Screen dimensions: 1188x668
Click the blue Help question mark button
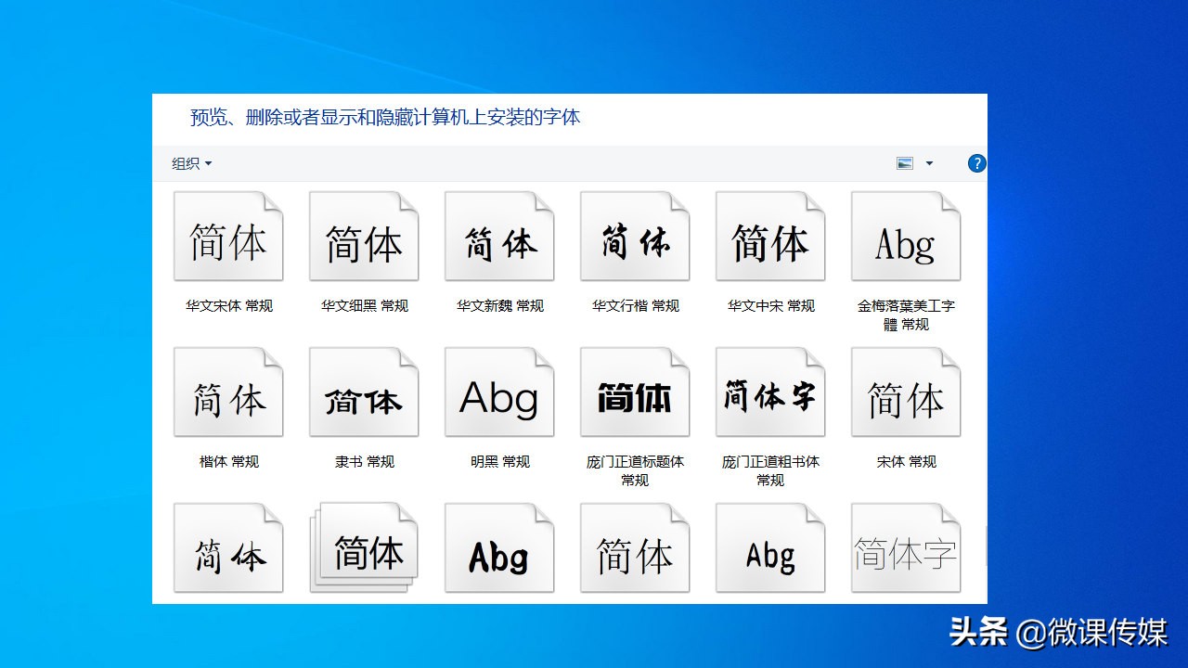(976, 163)
